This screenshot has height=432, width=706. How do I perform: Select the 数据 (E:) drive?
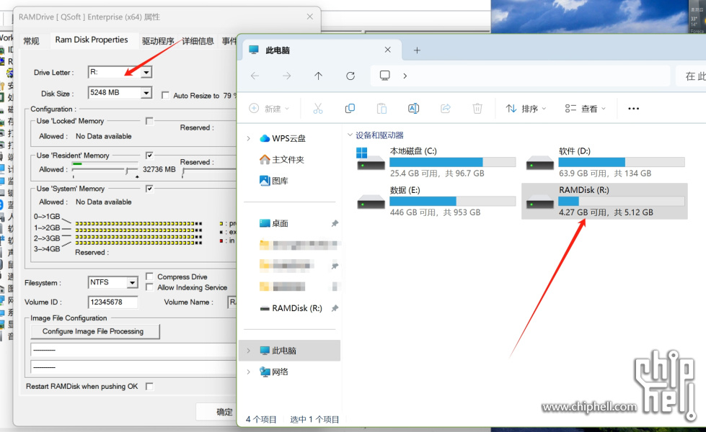coord(436,201)
